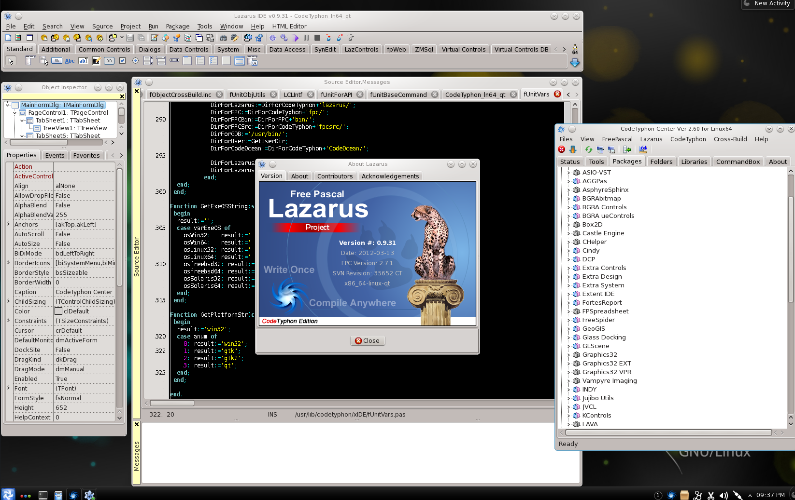The height and width of the screenshot is (500, 795).
Task: Switch to the Acknowledgements tab
Action: 390,176
